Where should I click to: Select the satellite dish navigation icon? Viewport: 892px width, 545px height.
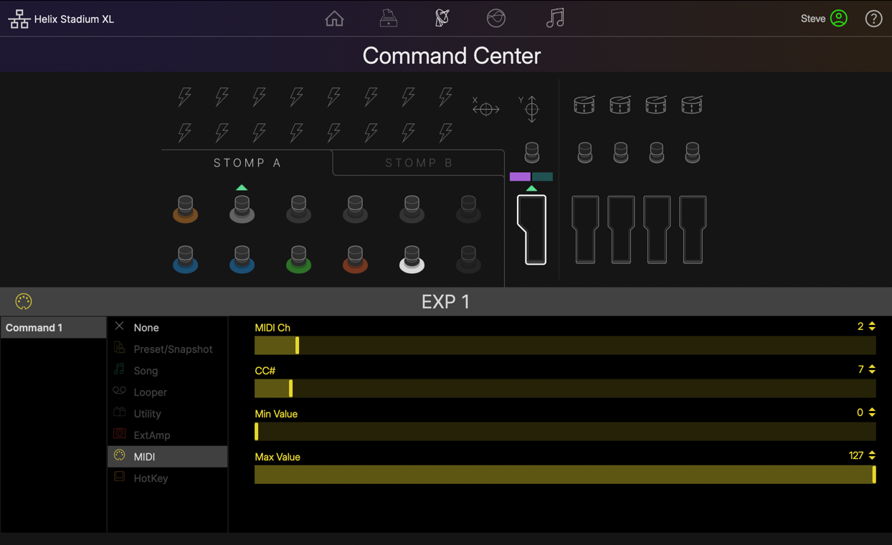tap(442, 18)
